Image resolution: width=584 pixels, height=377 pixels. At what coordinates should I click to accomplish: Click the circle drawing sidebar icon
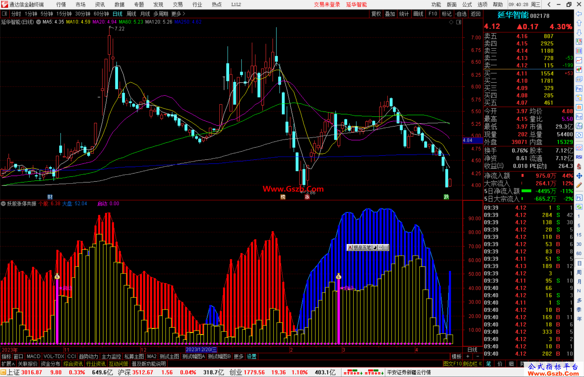coord(579,135)
